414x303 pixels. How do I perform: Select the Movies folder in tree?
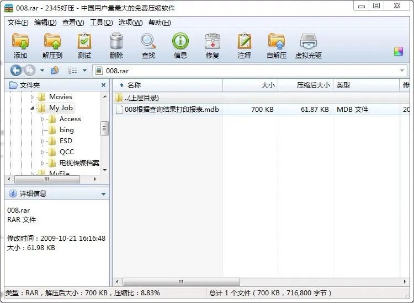(x=61, y=97)
